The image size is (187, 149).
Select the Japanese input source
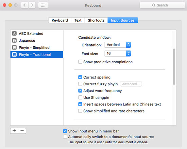pos(37,41)
